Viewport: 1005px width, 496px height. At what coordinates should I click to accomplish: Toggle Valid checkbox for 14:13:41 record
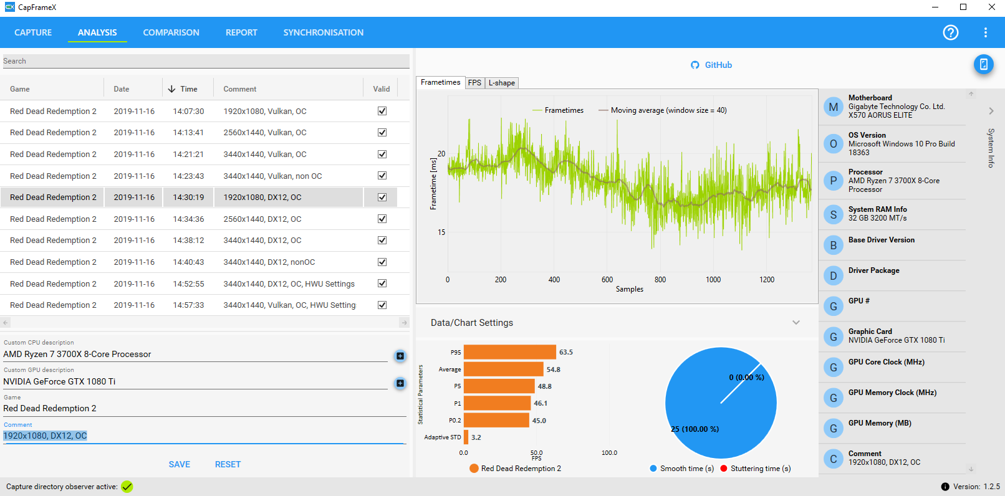click(x=382, y=132)
